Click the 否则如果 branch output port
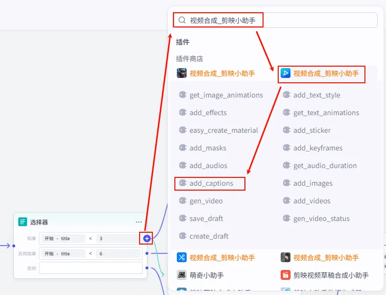The height and width of the screenshot is (295, 386). click(147, 253)
